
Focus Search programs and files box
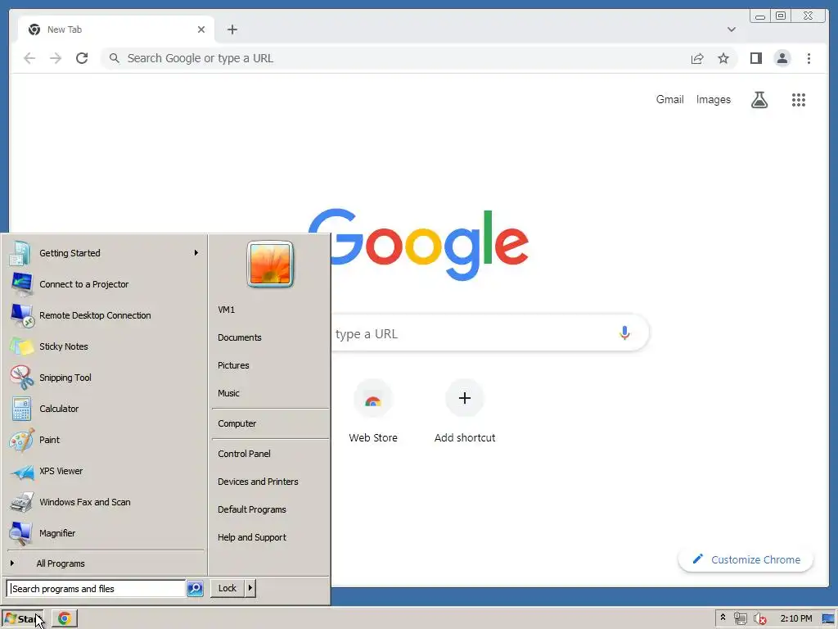pos(97,588)
